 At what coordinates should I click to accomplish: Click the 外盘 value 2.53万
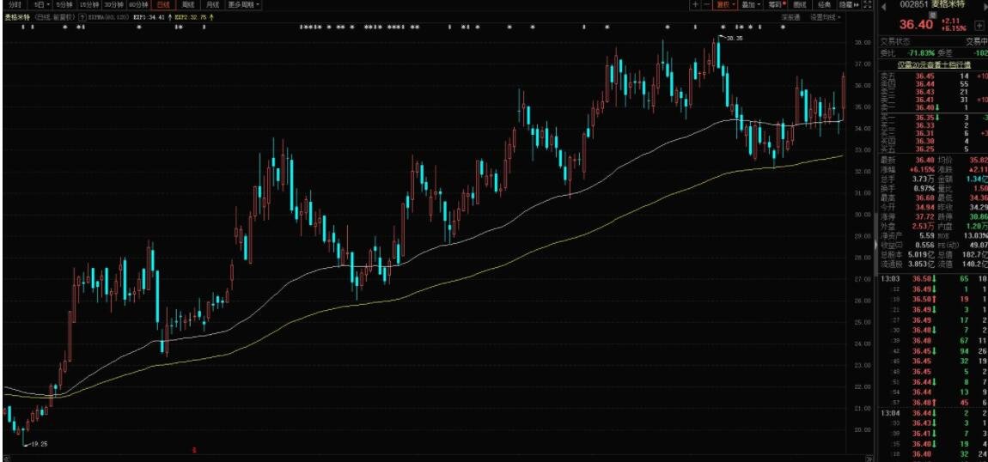[923, 225]
